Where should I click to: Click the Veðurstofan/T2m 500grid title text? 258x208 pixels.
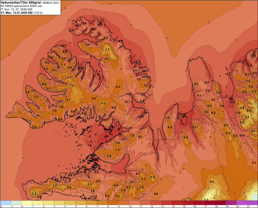[21, 3]
